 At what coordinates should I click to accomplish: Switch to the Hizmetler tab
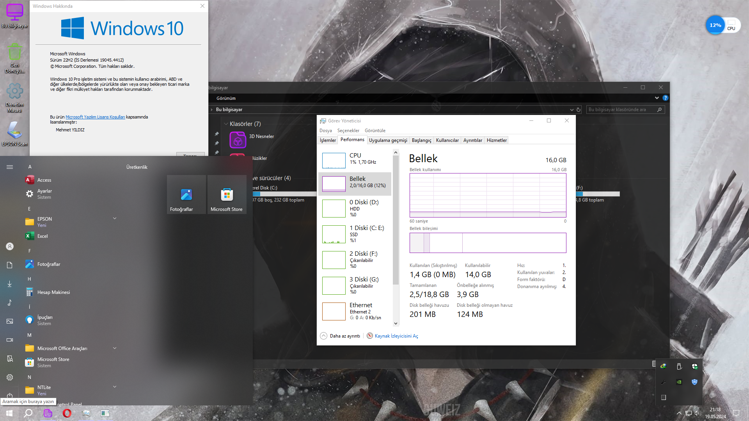point(497,140)
